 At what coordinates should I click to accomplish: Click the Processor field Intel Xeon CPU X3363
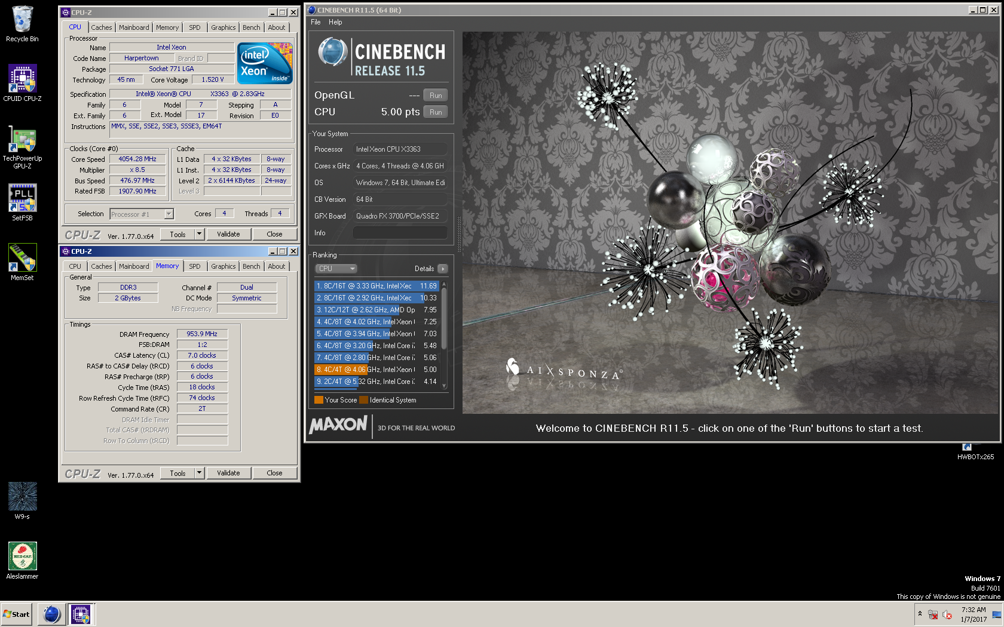400,149
